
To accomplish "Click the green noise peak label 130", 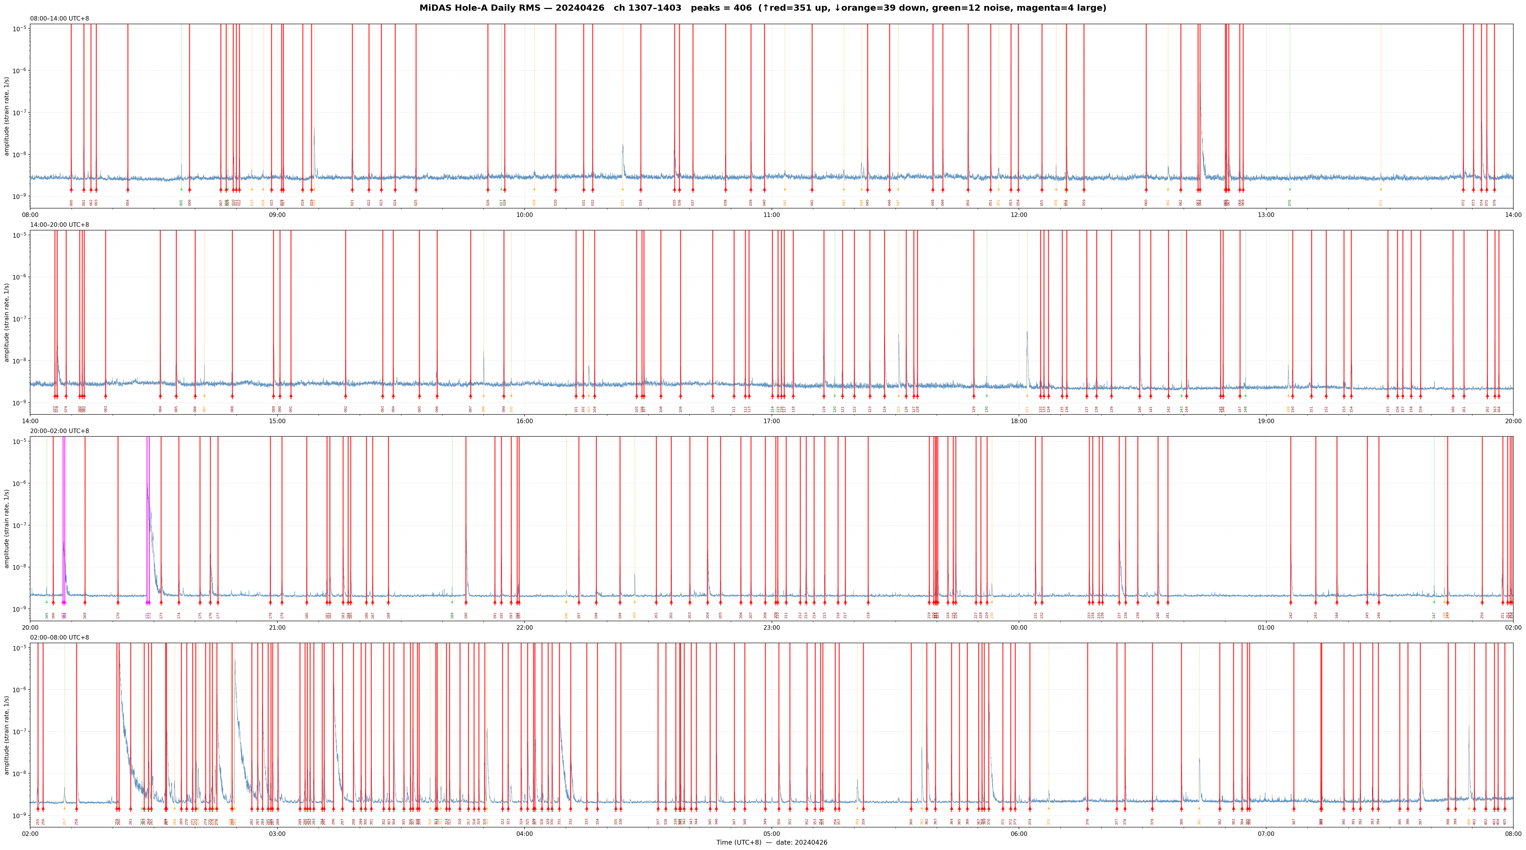I will (x=986, y=409).
